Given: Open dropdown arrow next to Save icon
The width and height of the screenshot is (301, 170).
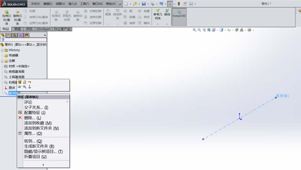Looking at the screenshot, I should (148, 4).
